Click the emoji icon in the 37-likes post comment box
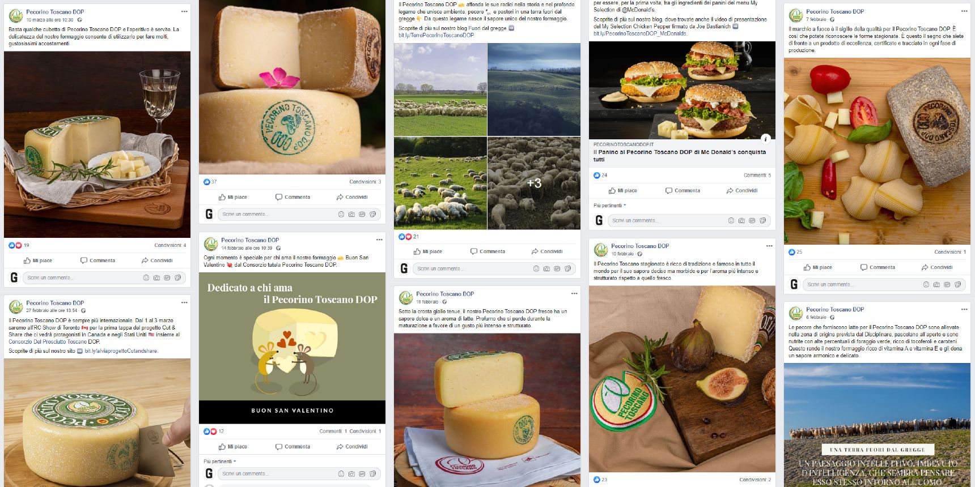 [x=341, y=214]
